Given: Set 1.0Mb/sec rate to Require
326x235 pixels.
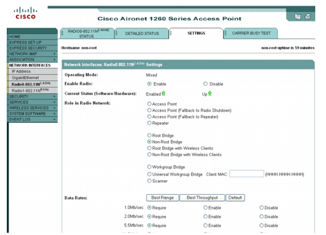Looking at the screenshot, I should click(149, 207).
